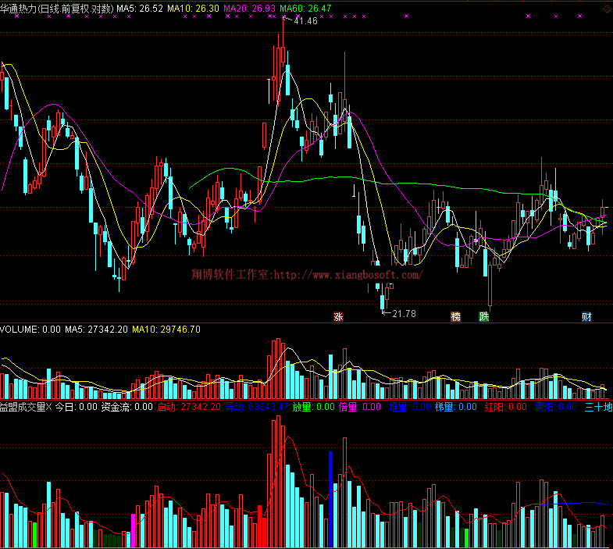
Task: Click the cyan 三十地 label at row end
Action: pyautogui.click(x=598, y=407)
